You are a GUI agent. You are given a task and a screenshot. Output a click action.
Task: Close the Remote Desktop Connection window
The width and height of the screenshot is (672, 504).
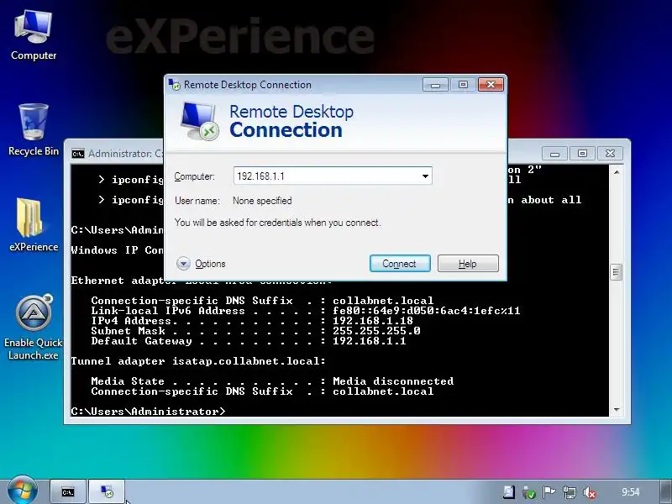491,85
